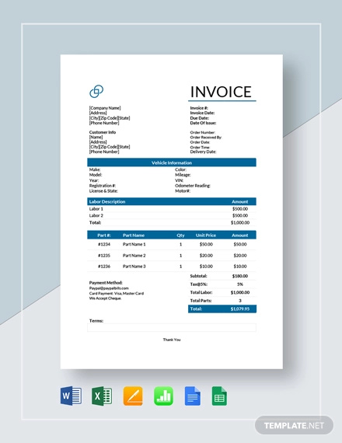342x443 pixels.
Task: Select part number #1234 cell
Action: tap(104, 244)
